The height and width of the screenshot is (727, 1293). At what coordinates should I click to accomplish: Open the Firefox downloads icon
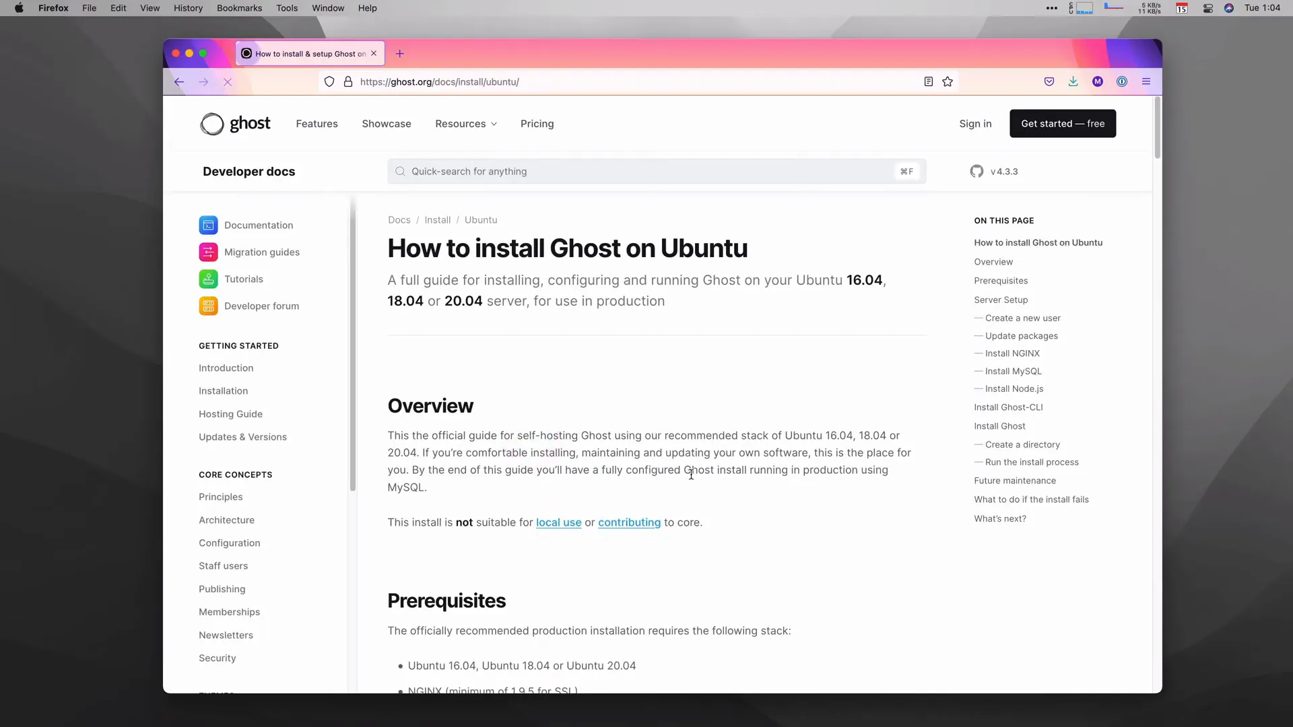coord(1073,82)
